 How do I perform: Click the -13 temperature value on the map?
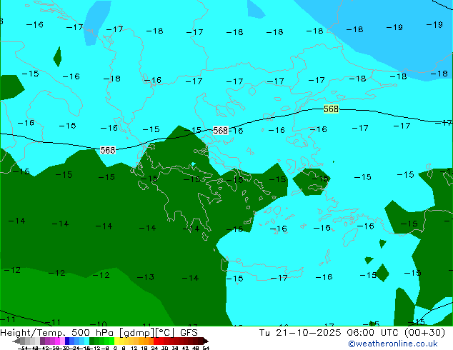coord(146,277)
